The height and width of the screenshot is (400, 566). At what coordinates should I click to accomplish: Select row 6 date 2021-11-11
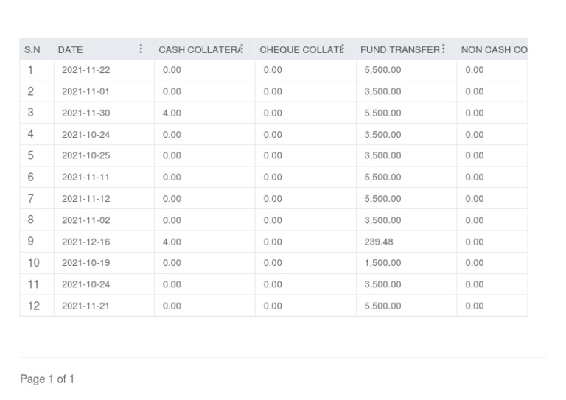pos(85,178)
